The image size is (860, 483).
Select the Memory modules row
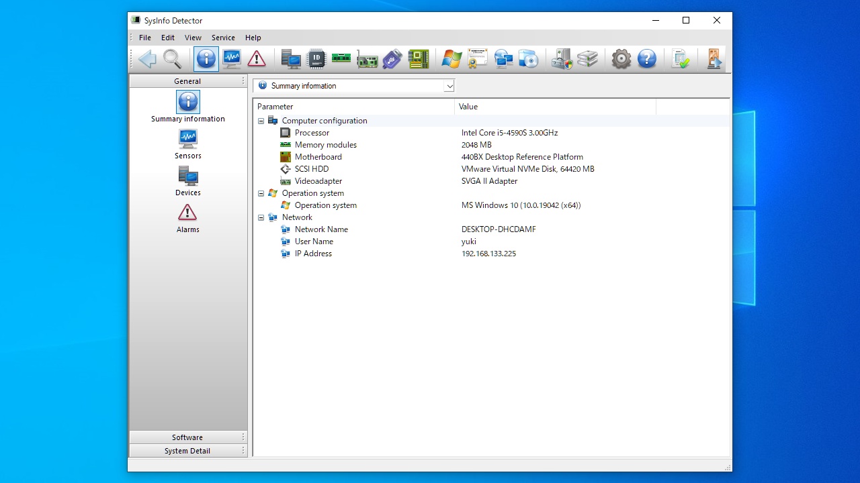pos(491,145)
